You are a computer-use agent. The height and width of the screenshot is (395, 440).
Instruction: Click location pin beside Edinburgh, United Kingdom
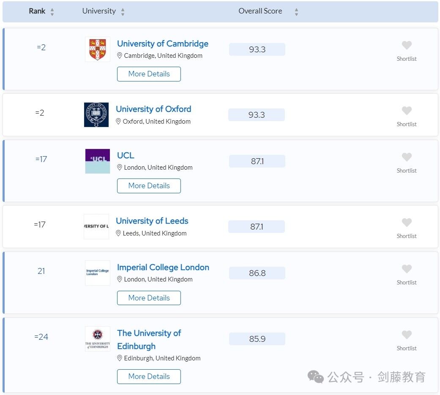[120, 358]
